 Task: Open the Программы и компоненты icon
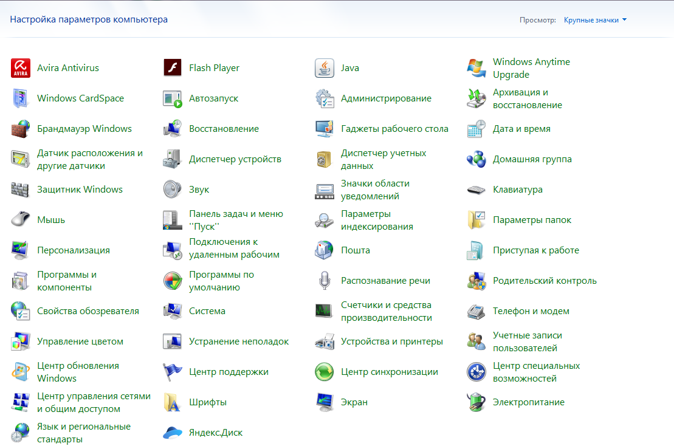pos(21,281)
